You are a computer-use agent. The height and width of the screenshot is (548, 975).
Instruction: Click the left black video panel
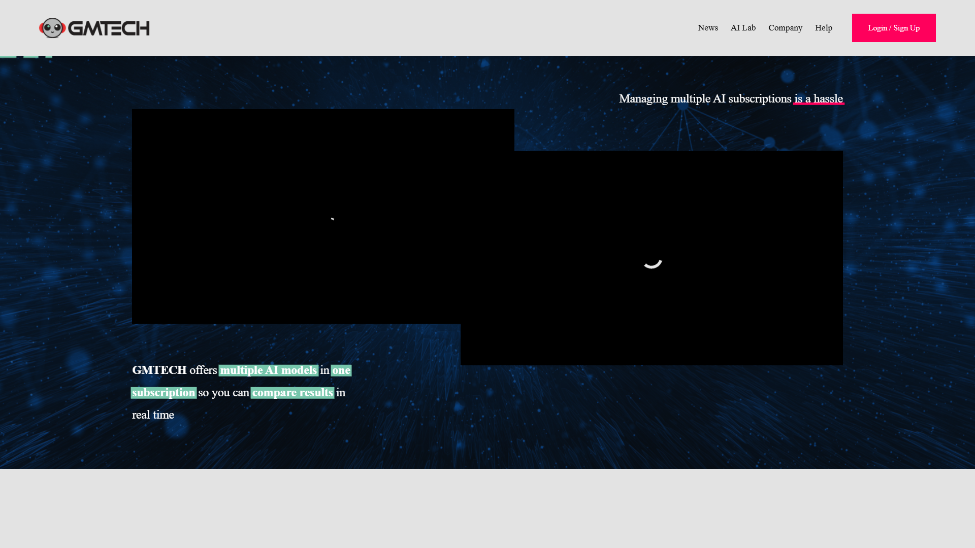[x=296, y=216]
